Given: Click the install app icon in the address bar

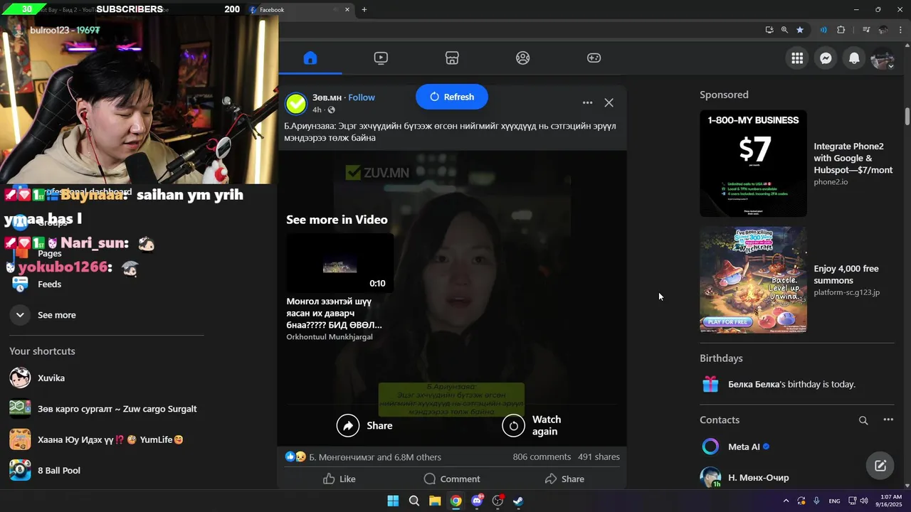Looking at the screenshot, I should (769, 30).
